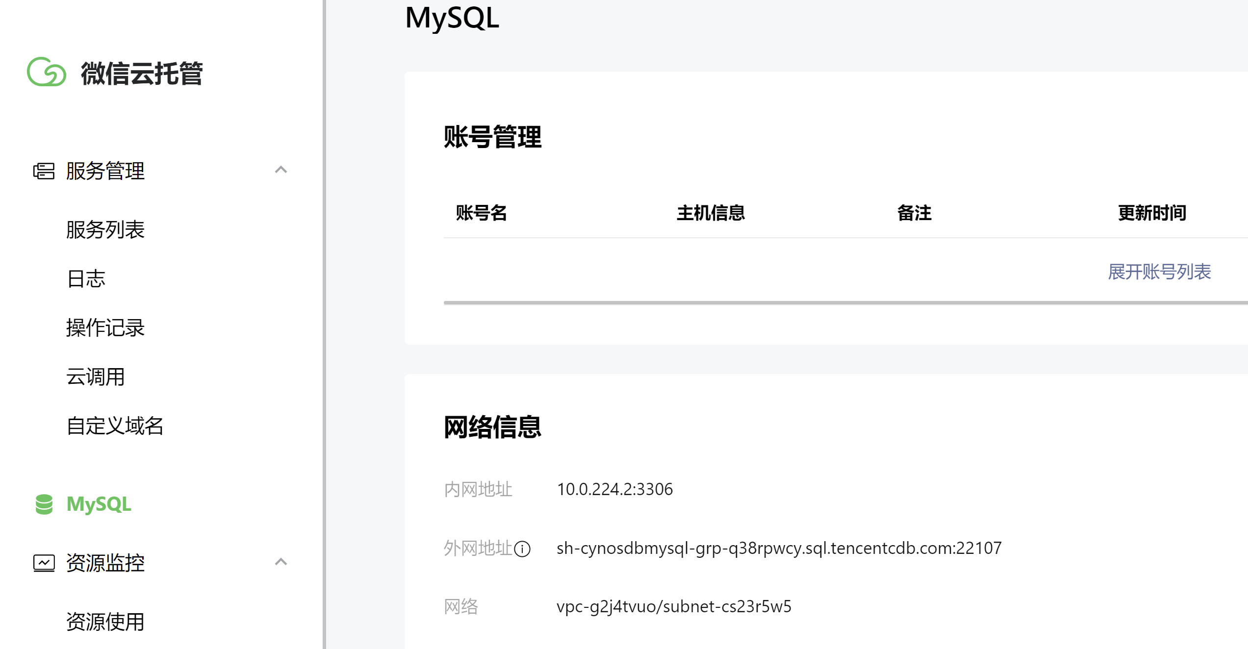The width and height of the screenshot is (1248, 649).
Task: Click the account table horizontal scrollbar
Action: [x=834, y=303]
